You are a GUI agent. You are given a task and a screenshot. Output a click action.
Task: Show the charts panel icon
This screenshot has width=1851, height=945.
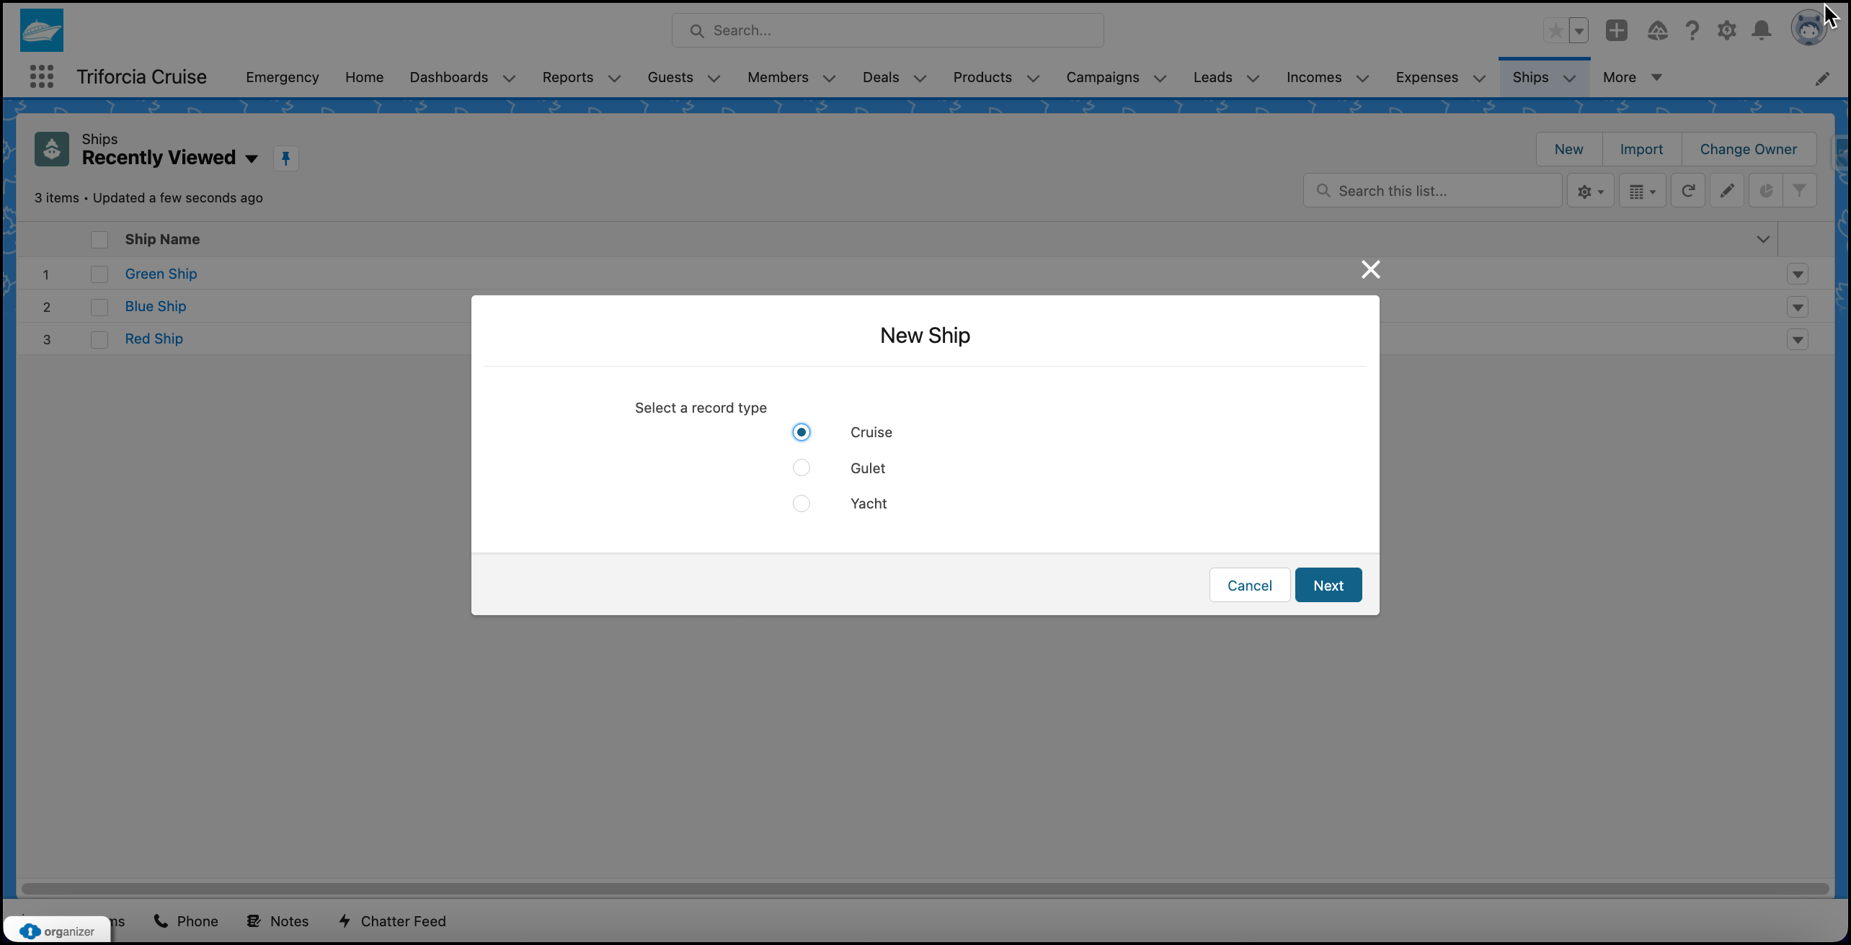pos(1766,191)
